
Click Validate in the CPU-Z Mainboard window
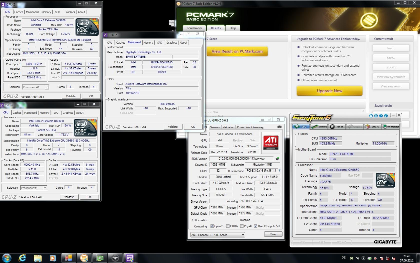coord(173,127)
